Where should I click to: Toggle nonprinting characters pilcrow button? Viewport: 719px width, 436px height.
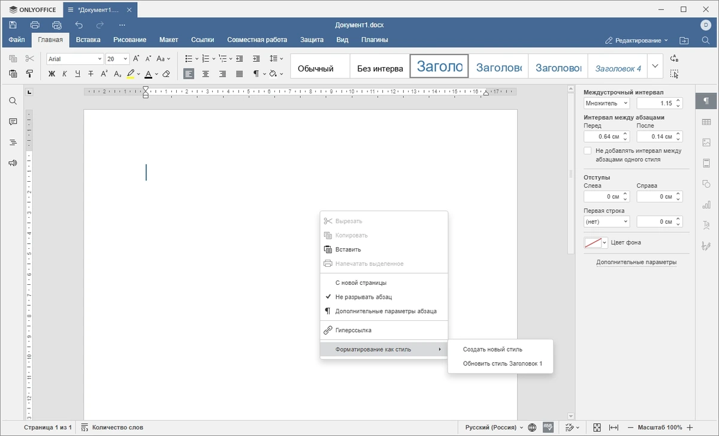click(256, 74)
